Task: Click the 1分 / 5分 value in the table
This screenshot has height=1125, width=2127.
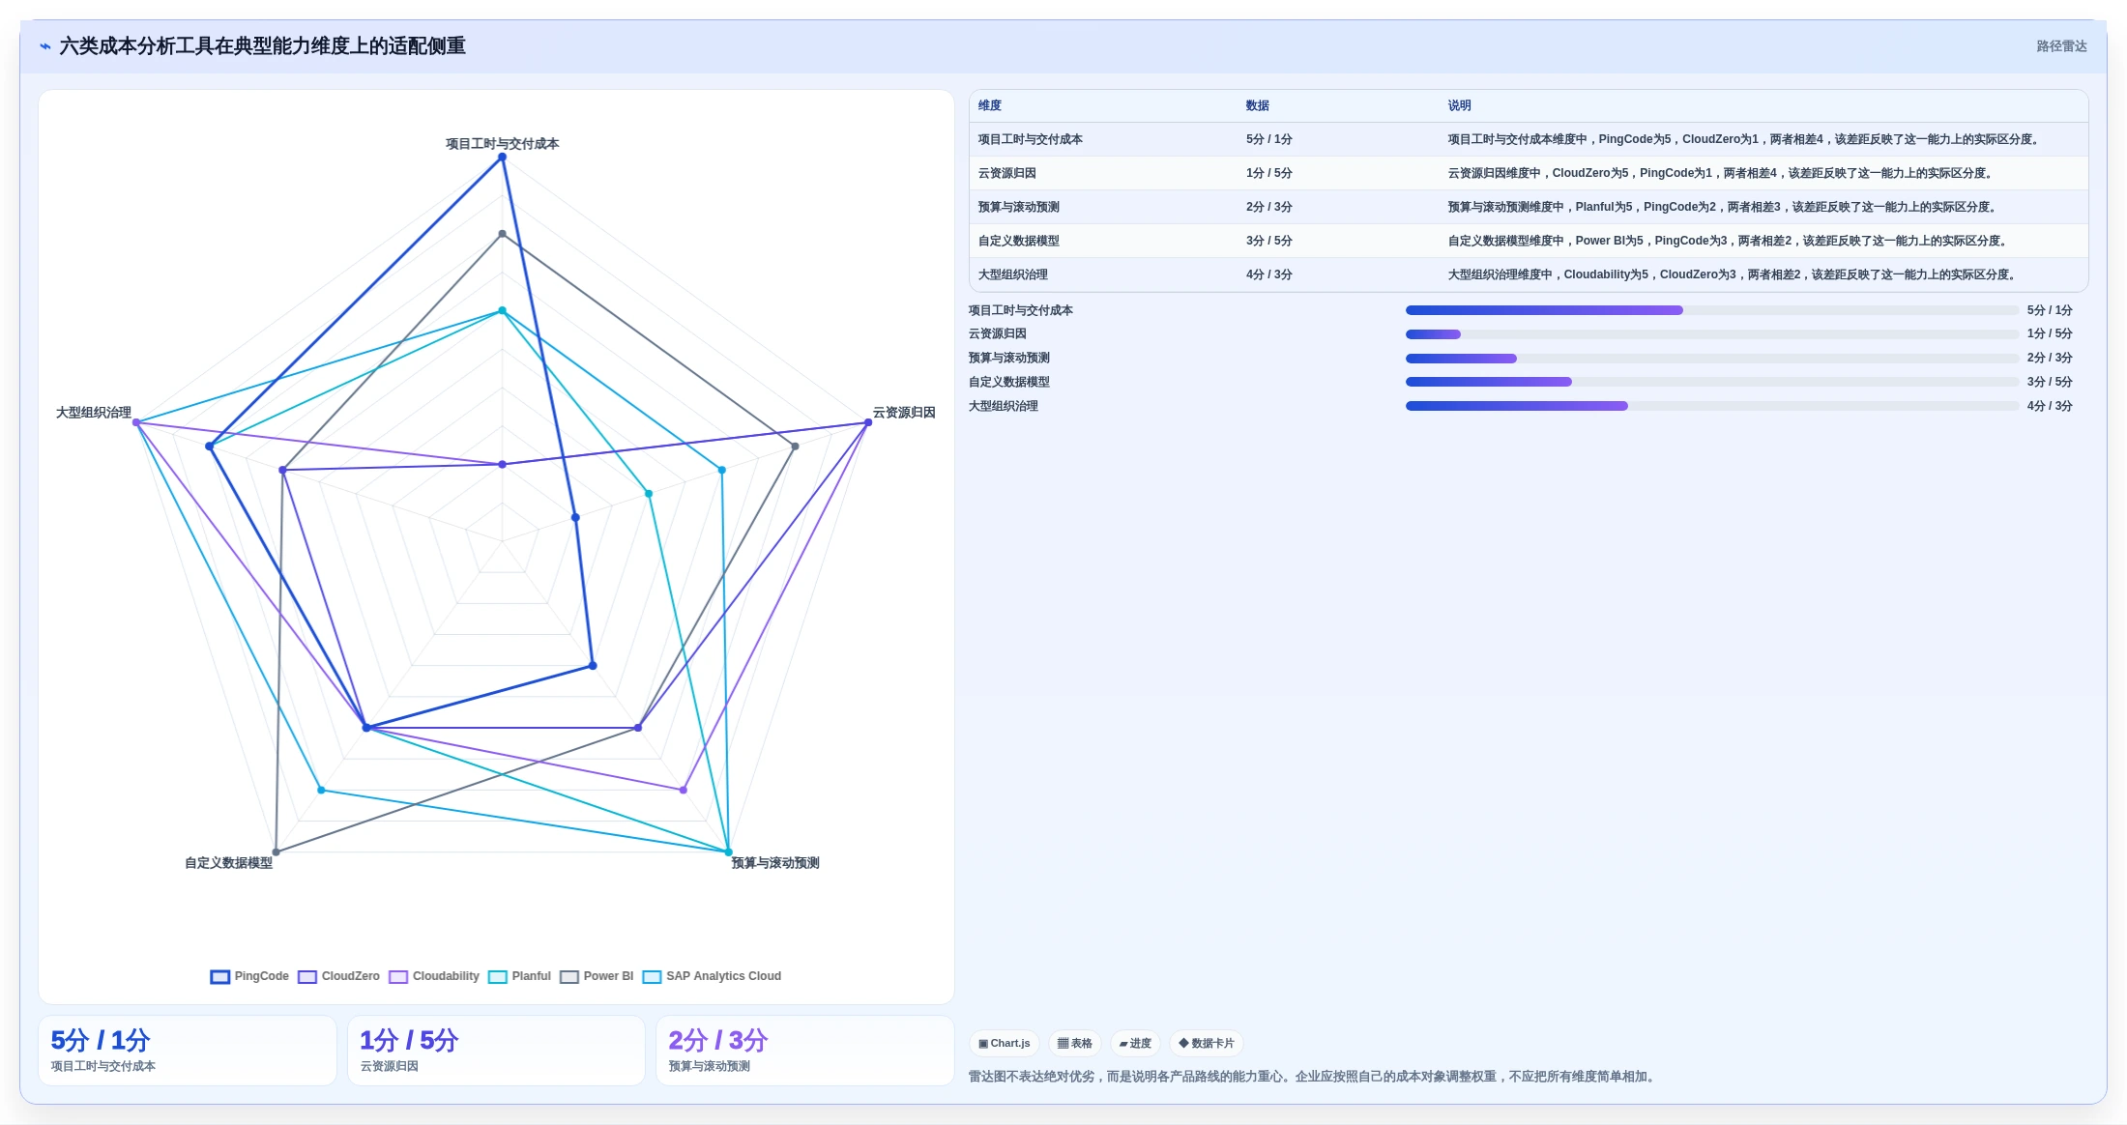Action: [1269, 173]
